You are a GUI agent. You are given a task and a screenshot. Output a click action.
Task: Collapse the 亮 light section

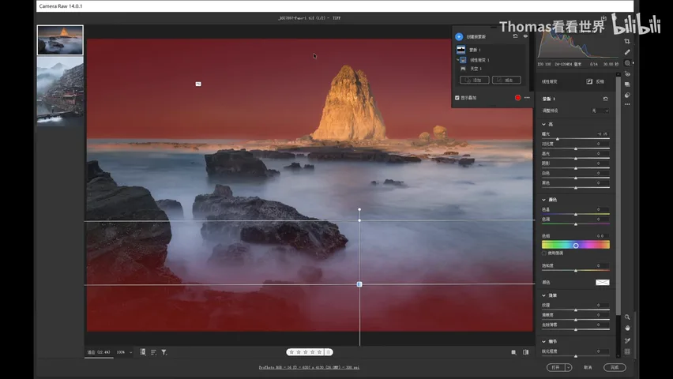(543, 125)
